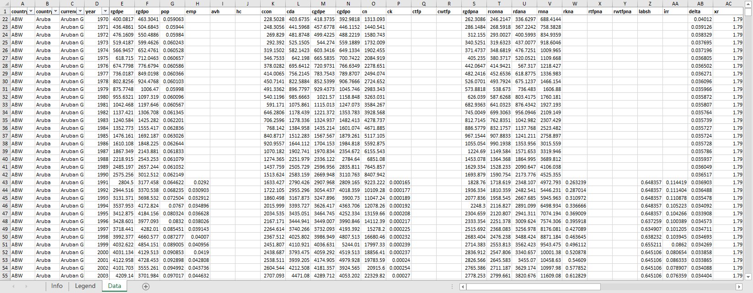Switch to the Info sheet tab

click(57, 286)
